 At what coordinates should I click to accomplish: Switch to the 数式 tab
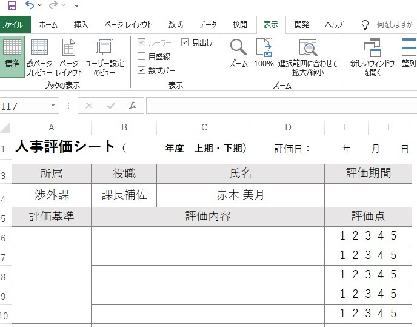pyautogui.click(x=176, y=25)
